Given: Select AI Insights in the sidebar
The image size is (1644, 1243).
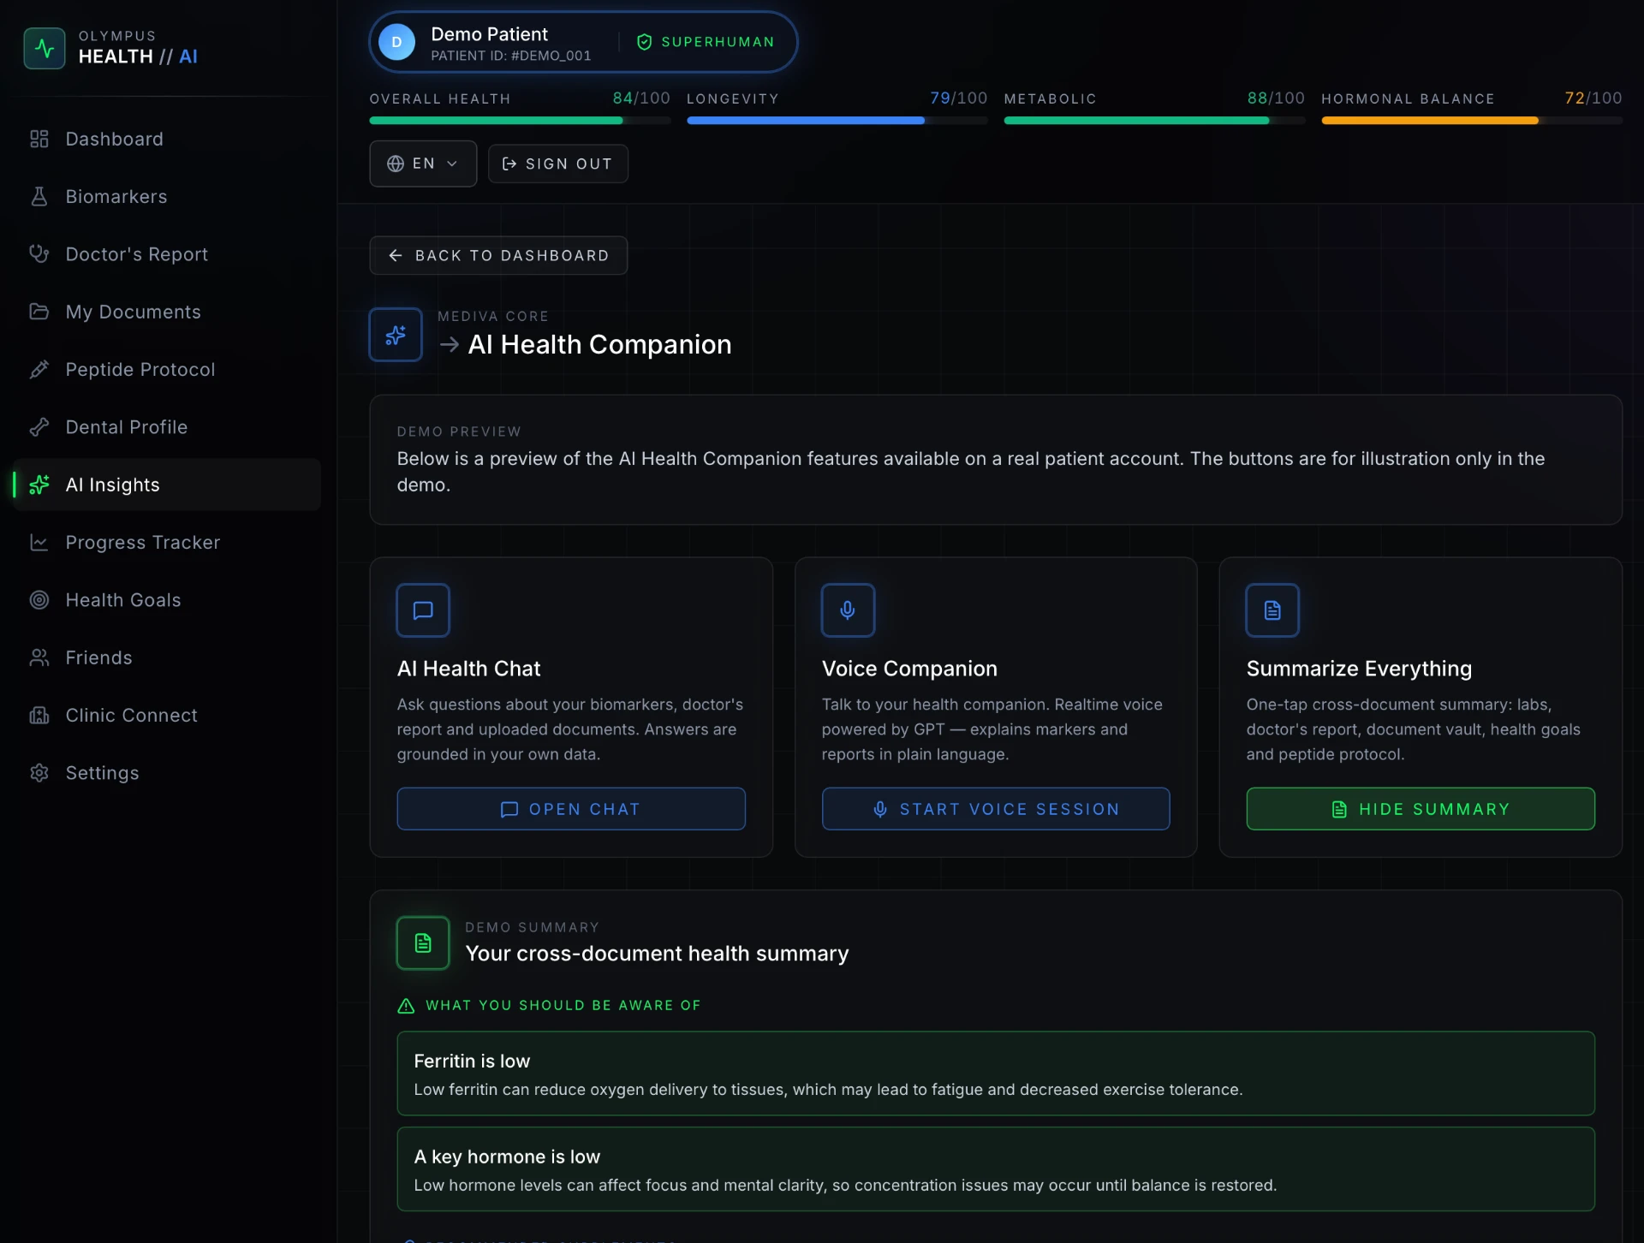Looking at the screenshot, I should tap(167, 485).
